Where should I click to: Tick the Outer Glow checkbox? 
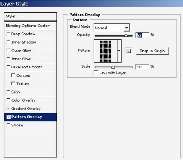click(8, 50)
